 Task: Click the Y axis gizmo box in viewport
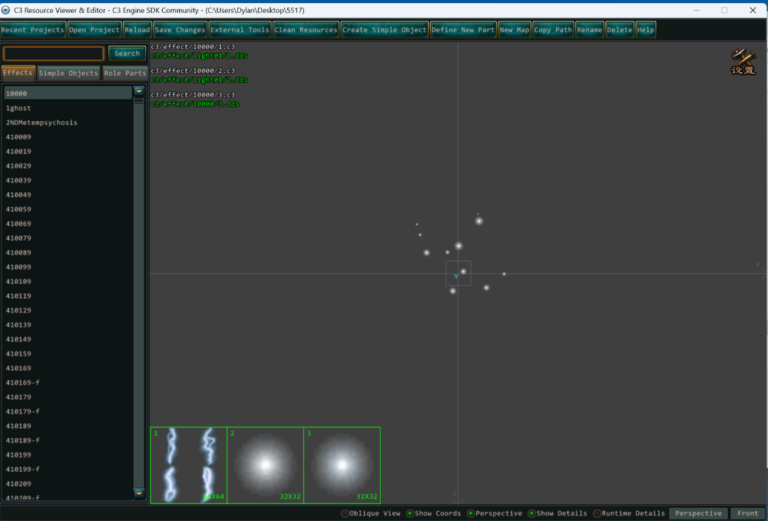coord(458,274)
